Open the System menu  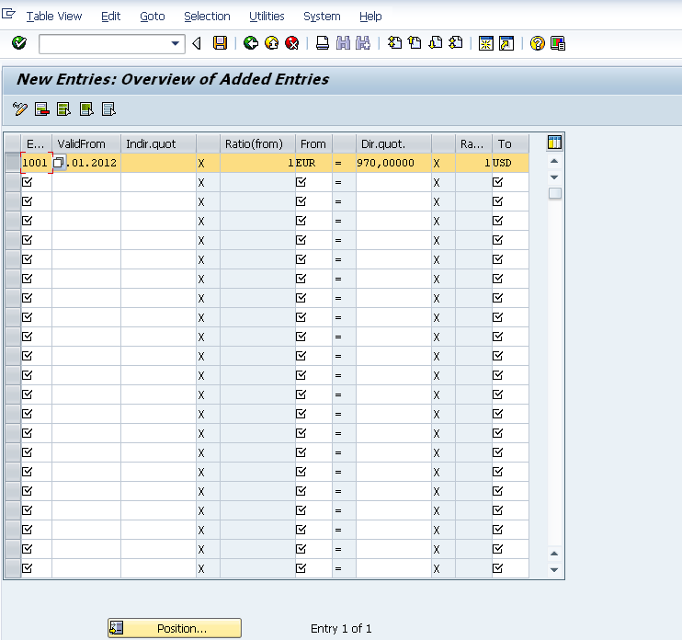coord(322,17)
